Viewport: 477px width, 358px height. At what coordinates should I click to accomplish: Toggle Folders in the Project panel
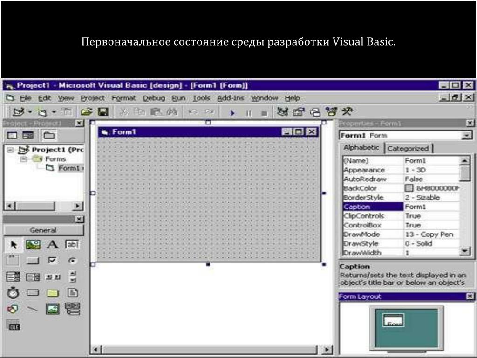click(x=48, y=135)
